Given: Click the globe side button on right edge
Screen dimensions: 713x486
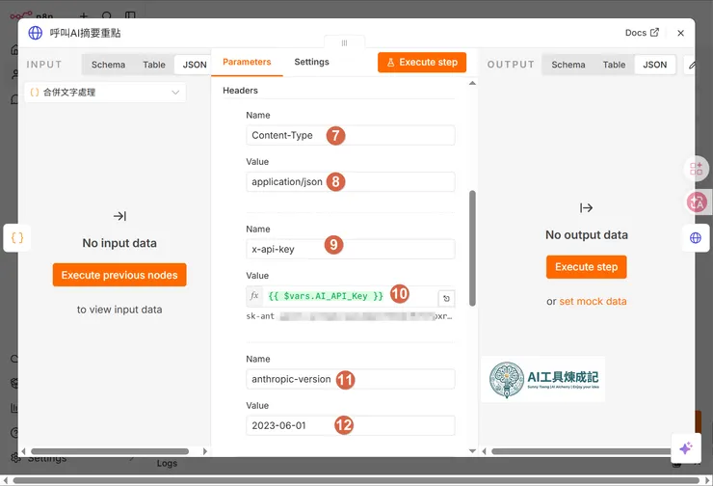Looking at the screenshot, I should pos(696,237).
